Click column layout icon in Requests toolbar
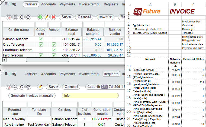206x127 pixels. 15,87
